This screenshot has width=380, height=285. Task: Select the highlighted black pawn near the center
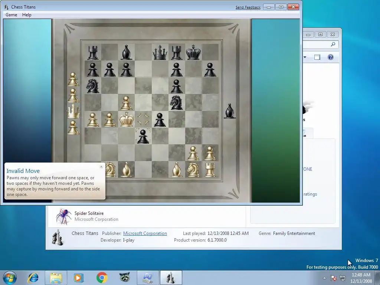tap(143, 136)
